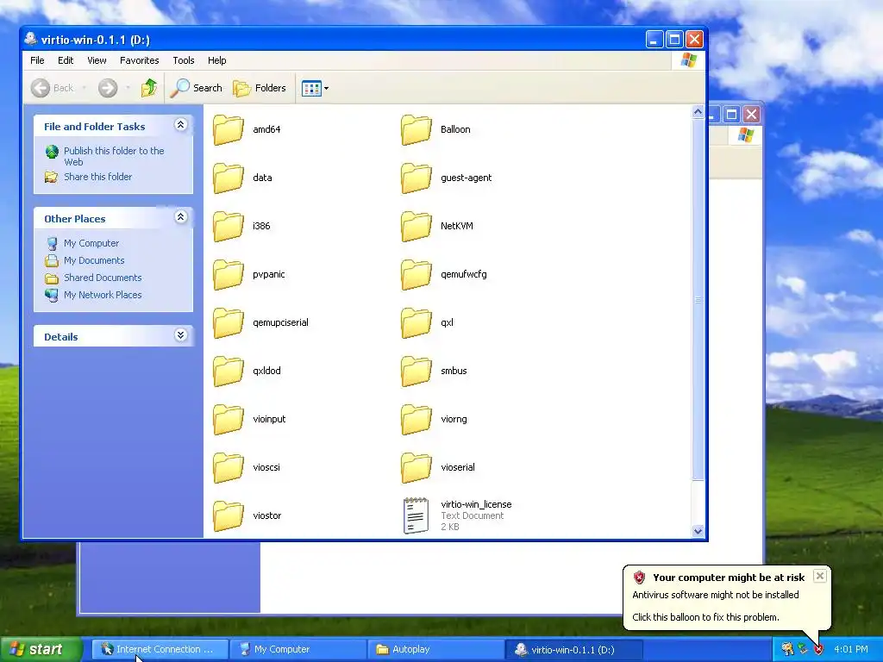Click the scroll up arrow of file list

698,112
